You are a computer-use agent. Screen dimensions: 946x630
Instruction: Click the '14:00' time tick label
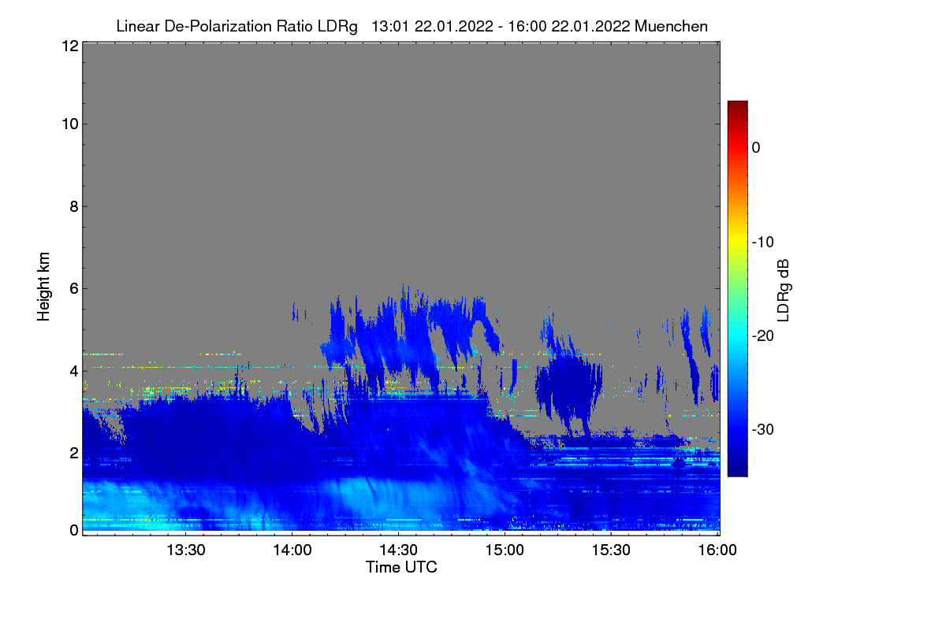(292, 550)
